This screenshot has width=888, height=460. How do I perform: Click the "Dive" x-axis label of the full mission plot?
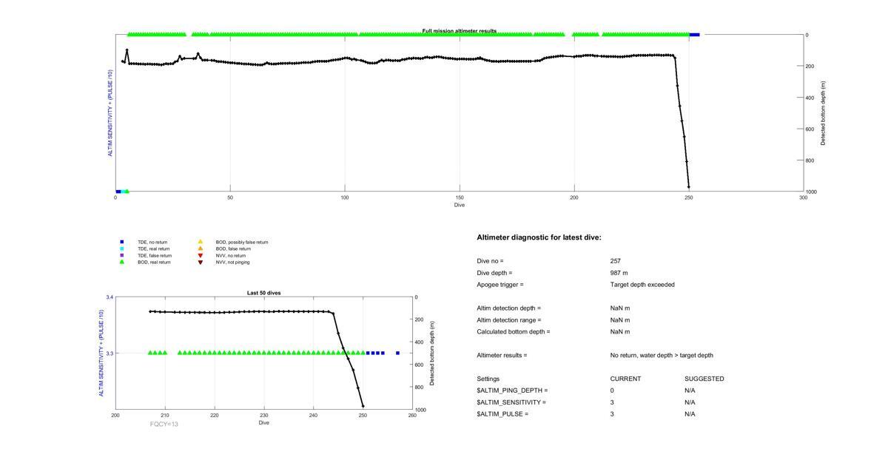tap(460, 205)
